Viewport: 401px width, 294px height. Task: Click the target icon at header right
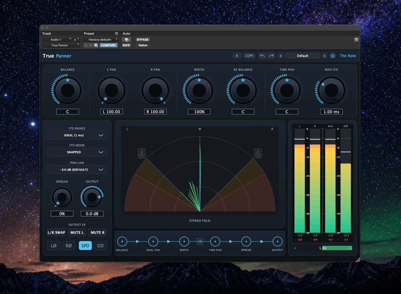click(356, 40)
